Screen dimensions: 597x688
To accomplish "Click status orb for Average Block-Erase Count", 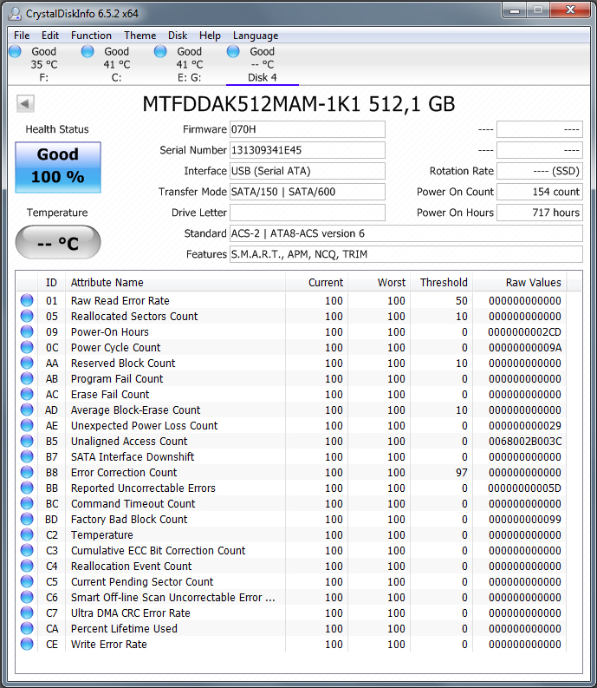I will pyautogui.click(x=27, y=410).
